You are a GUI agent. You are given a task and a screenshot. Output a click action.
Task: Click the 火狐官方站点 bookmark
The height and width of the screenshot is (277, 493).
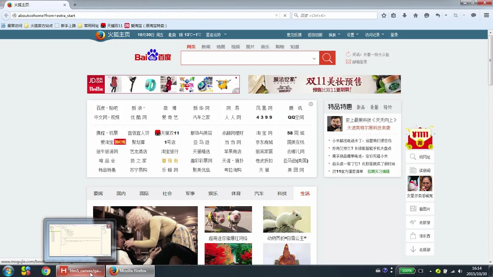(39, 25)
